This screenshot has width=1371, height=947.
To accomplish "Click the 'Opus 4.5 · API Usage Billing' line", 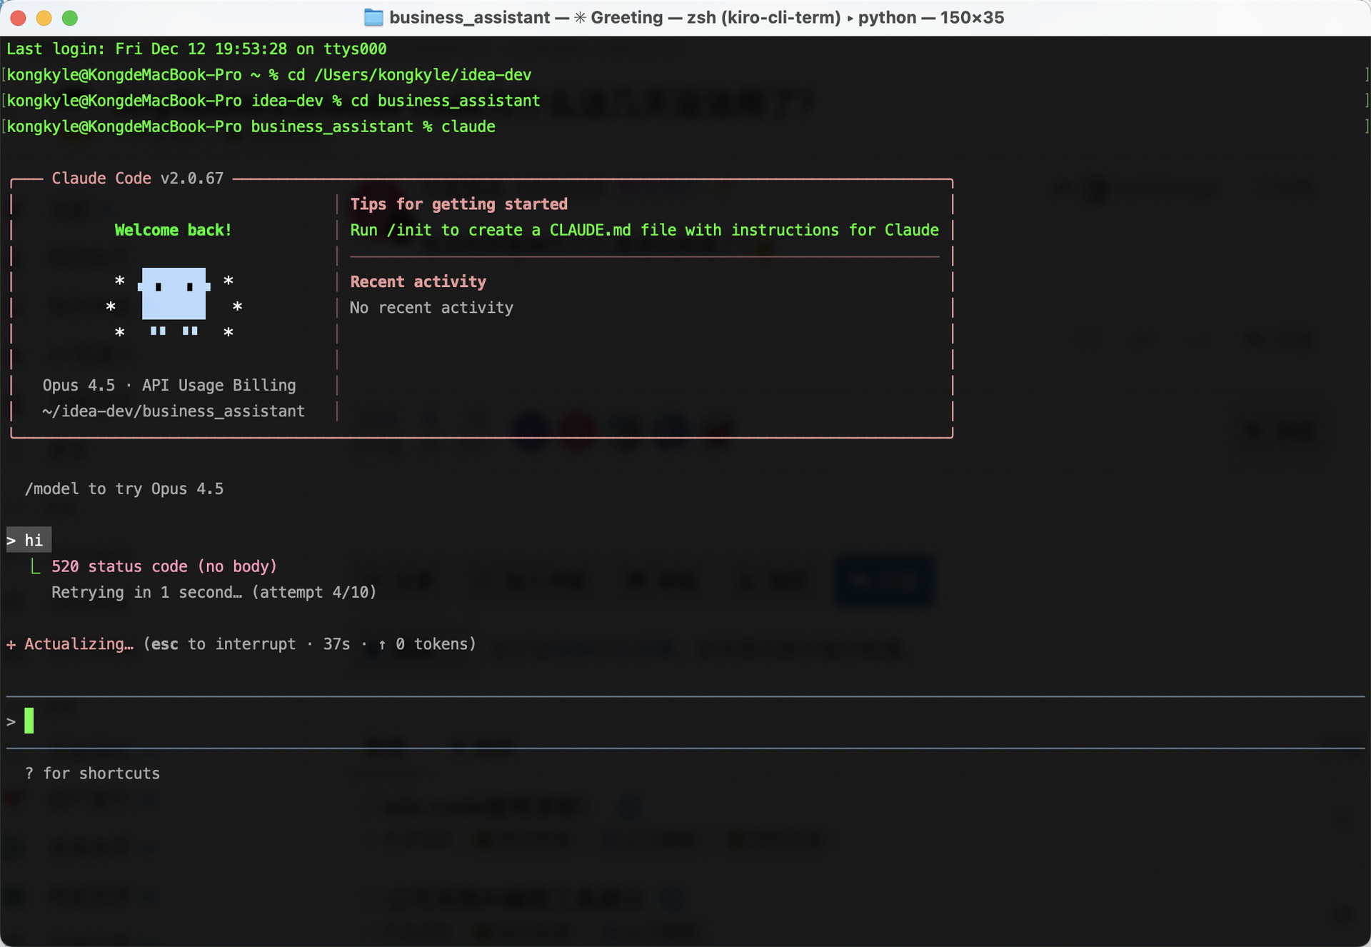I will (x=169, y=386).
